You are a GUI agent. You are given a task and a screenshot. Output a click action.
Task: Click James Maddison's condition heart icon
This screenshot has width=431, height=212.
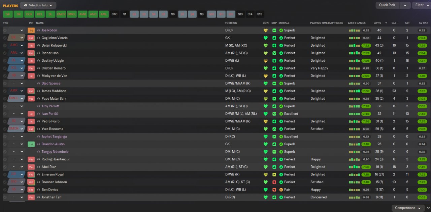pos(266,91)
